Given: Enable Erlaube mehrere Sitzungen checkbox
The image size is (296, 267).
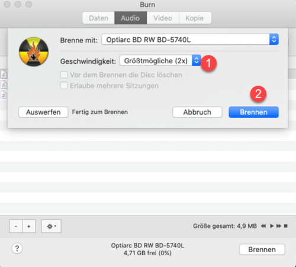Looking at the screenshot, I should coord(64,86).
